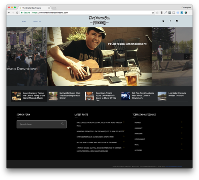Open latest post '3 Perfect Reasons All Small Business'
Screen dimensions: 199x180
click(x=99, y=149)
